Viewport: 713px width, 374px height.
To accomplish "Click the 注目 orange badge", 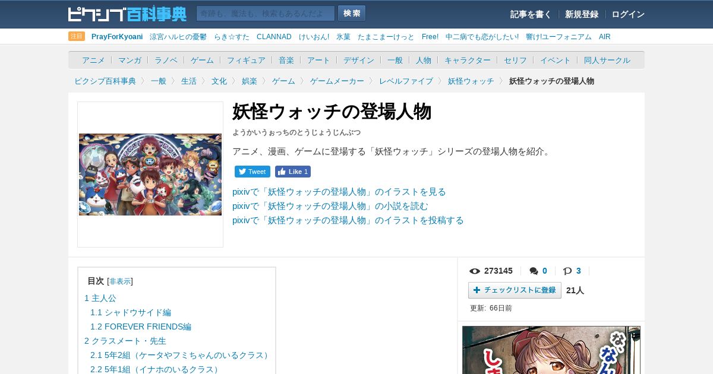I will 77,36.
